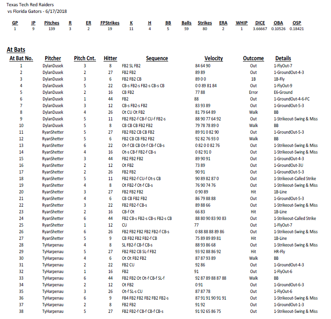Click the 'ERA' stat header
Viewport: 331px width, 319px height.
223,23
